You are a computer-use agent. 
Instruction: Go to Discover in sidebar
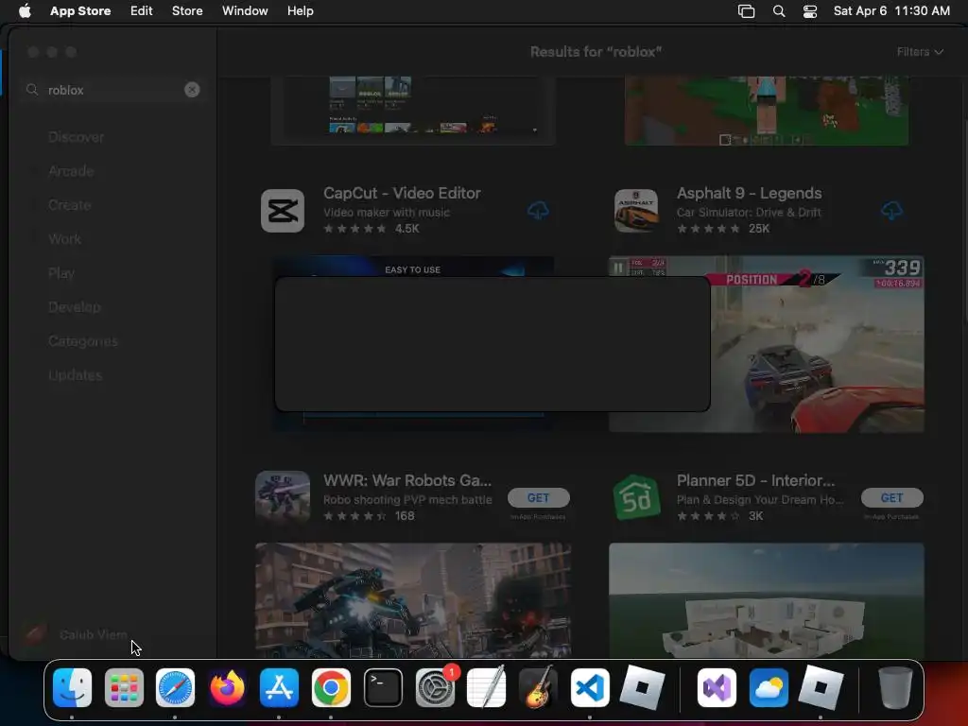76,137
